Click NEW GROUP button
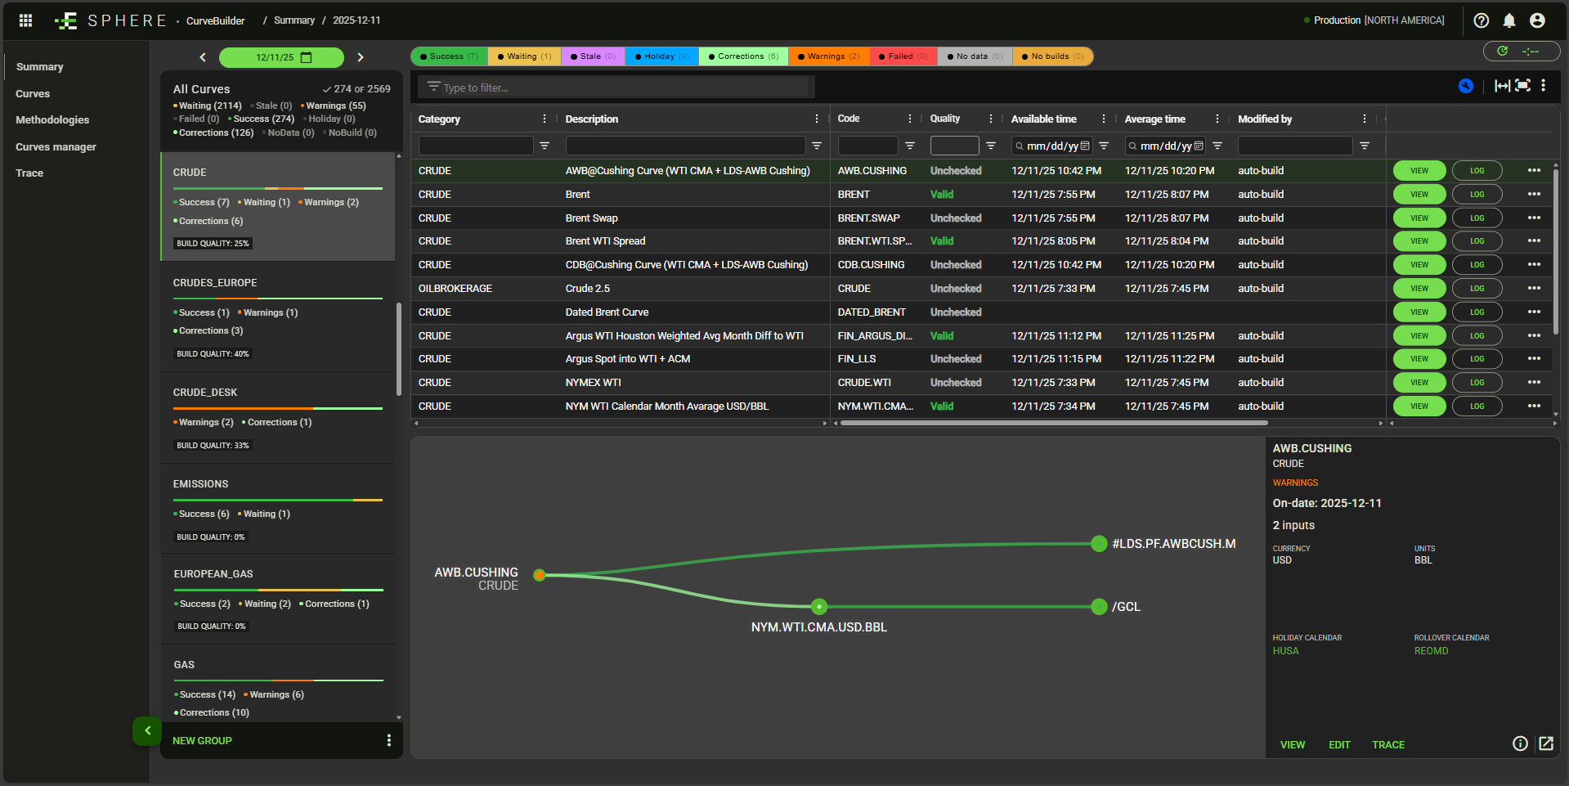Viewport: 1569px width, 786px height. [x=202, y=741]
